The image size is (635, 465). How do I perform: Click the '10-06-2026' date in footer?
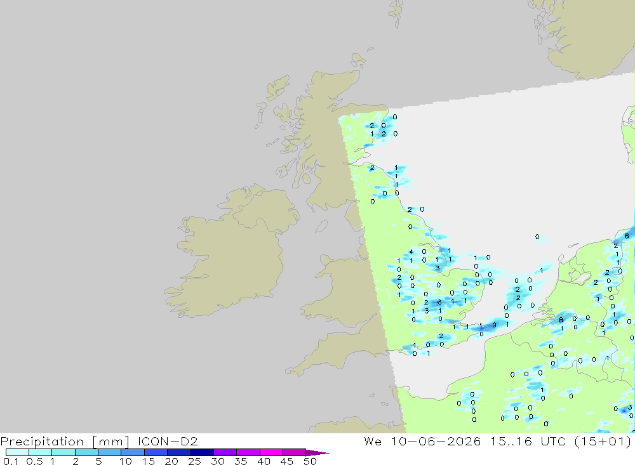(x=436, y=441)
